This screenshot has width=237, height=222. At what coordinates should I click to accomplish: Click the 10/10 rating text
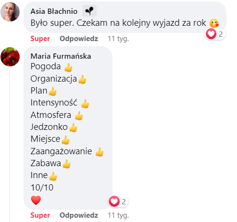(x=42, y=188)
